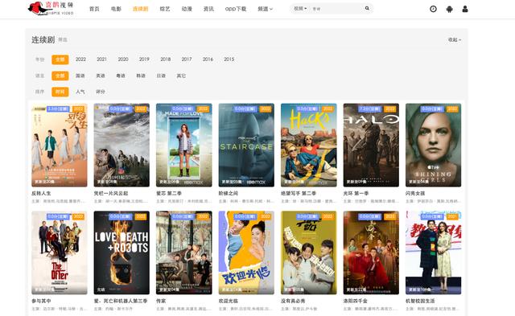
Task: Click the 欢迎光临 title link
Action: point(229,301)
